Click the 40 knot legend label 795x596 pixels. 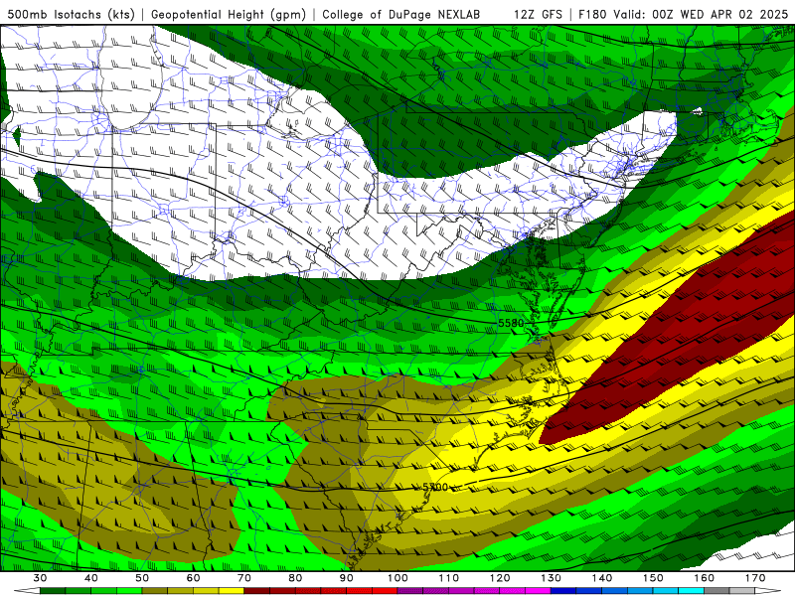pyautogui.click(x=90, y=578)
